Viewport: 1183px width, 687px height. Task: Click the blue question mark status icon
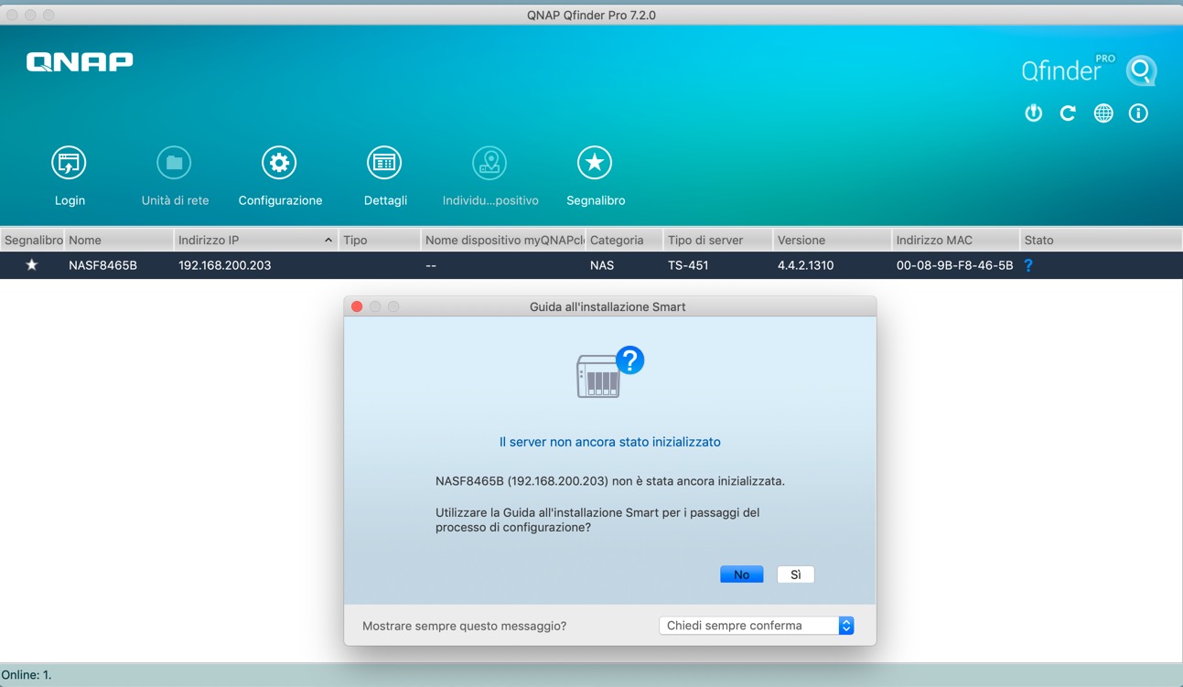pyautogui.click(x=1028, y=265)
